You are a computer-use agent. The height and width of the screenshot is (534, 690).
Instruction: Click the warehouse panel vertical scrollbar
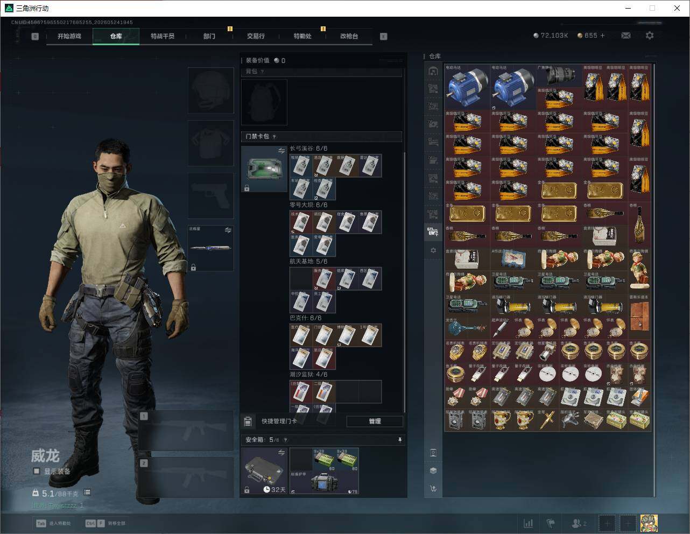[x=654, y=280]
